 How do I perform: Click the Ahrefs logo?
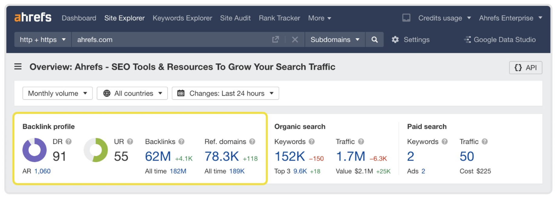tap(33, 18)
